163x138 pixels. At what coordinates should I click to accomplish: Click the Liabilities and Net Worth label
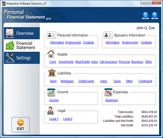point(118,121)
